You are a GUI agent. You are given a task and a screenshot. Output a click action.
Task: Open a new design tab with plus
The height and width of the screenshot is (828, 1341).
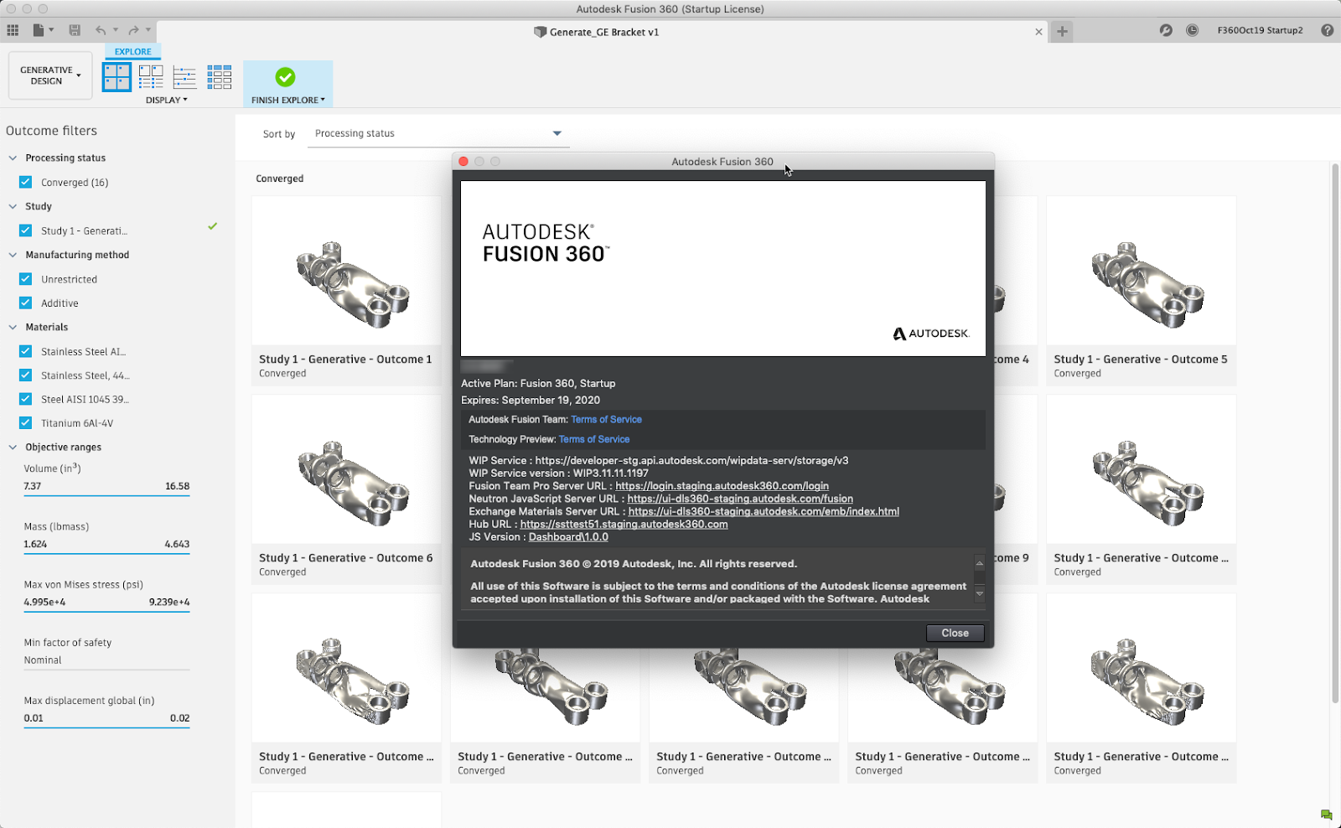(1062, 31)
